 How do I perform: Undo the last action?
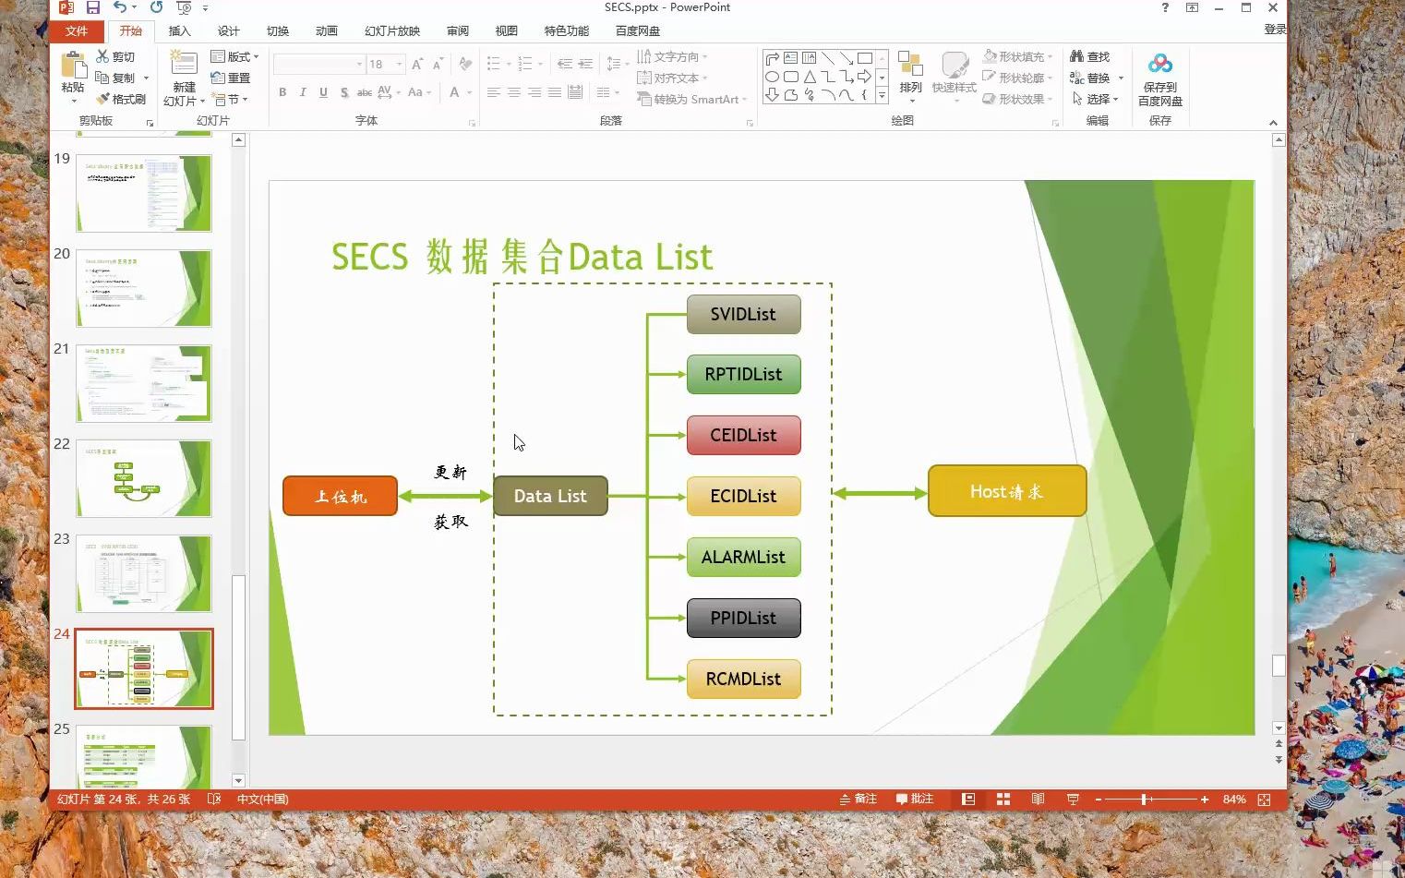[120, 7]
